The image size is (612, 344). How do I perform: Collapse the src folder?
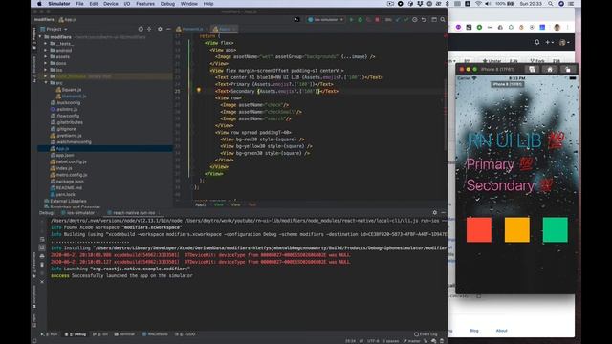click(46, 83)
